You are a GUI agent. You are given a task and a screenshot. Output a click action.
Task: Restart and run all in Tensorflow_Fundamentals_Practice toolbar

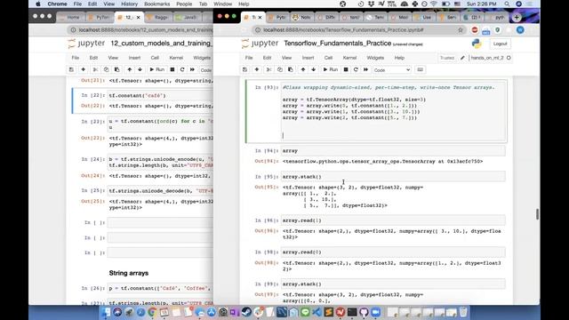pos(365,69)
